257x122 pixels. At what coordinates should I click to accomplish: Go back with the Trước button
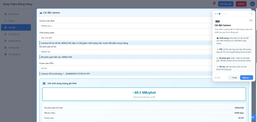point(233,78)
